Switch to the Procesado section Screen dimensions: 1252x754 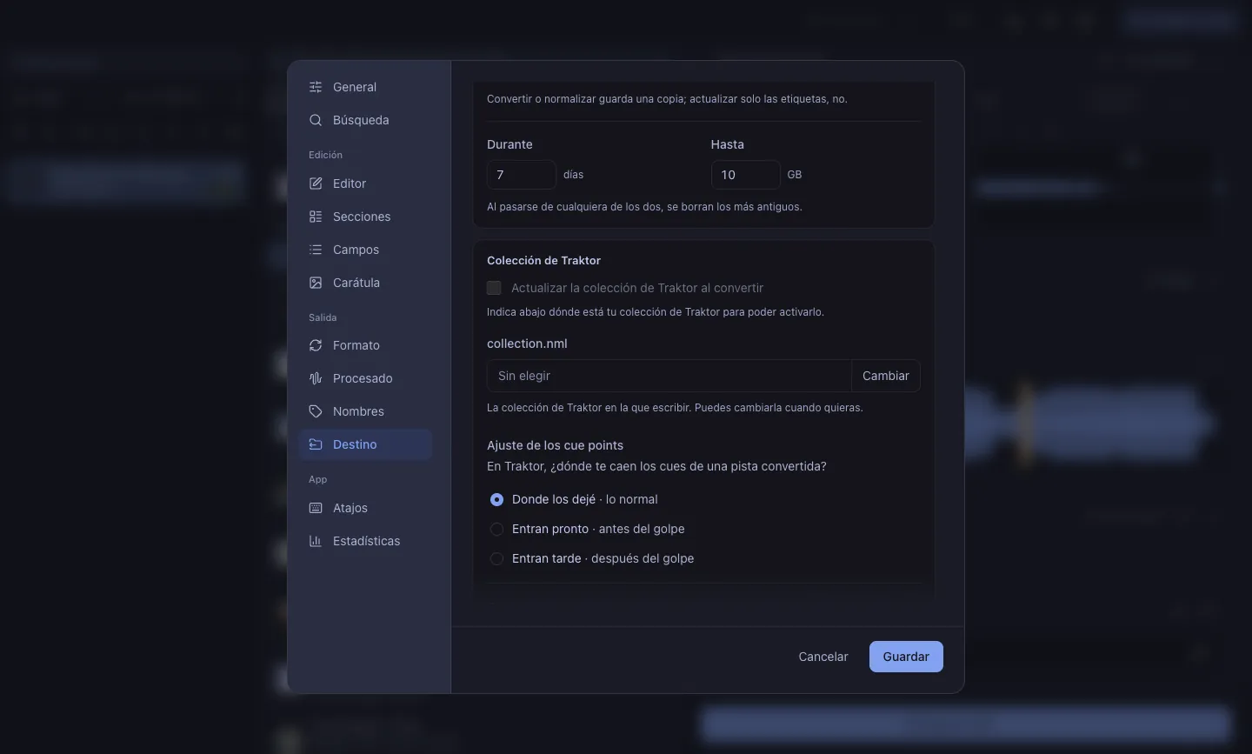(x=365, y=378)
